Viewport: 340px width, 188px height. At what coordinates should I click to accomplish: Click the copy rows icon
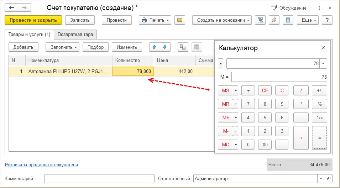(183, 47)
